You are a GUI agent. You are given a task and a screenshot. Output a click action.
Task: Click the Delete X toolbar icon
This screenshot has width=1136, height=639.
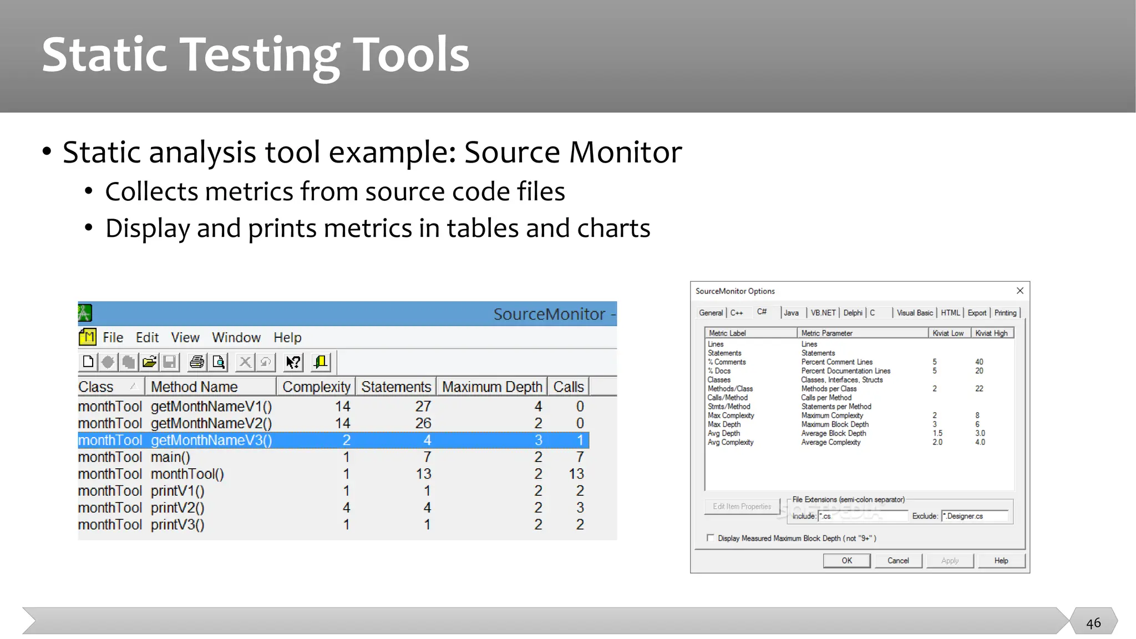point(245,362)
